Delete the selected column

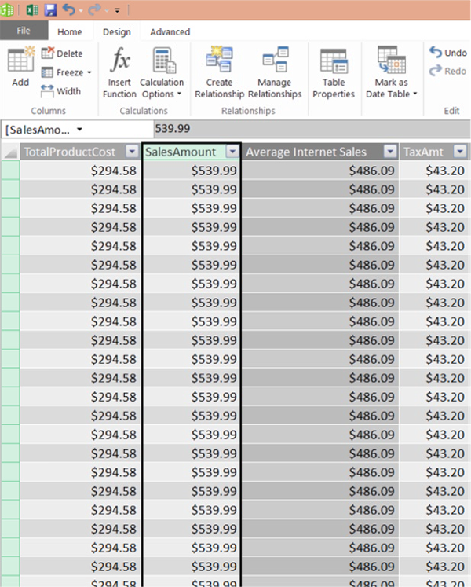coord(62,53)
